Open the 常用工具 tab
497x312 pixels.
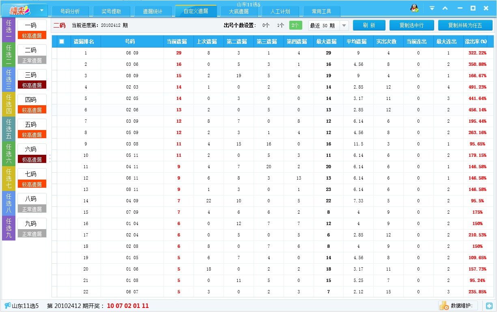tap(322, 11)
